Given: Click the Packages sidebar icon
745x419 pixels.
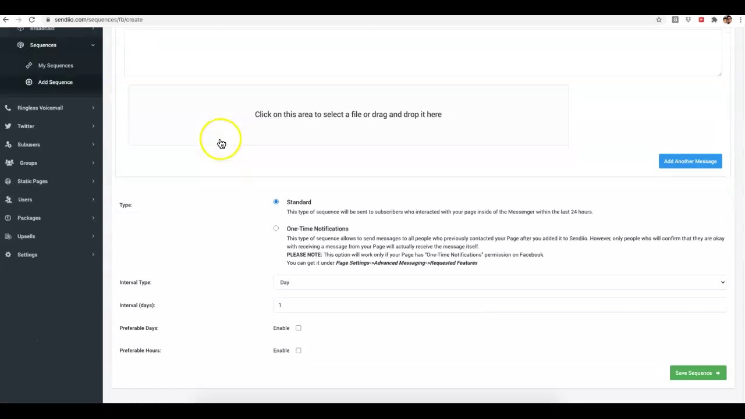Looking at the screenshot, I should 8,218.
